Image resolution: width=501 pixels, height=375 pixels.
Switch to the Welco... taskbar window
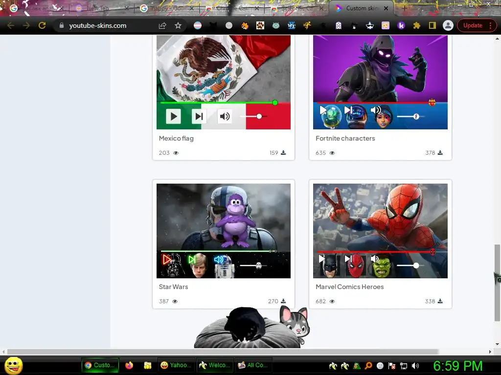[x=215, y=365]
